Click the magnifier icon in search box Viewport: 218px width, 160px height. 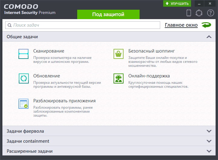coord(9,25)
